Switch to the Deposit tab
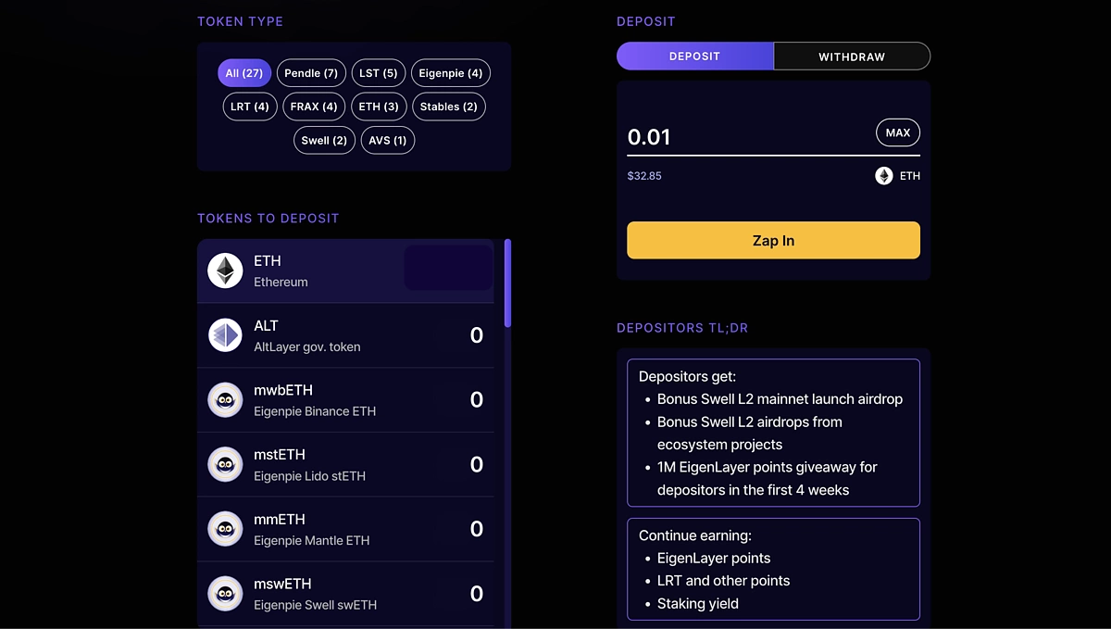 tap(694, 57)
